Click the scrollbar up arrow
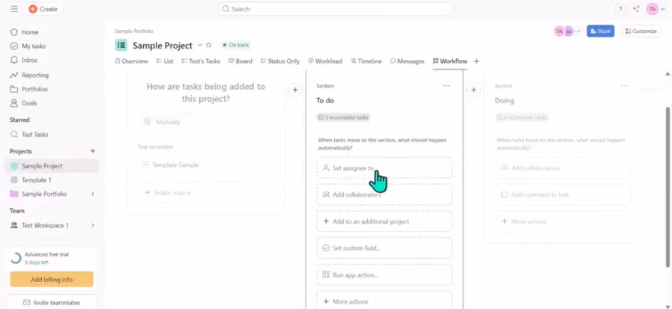 coord(668,73)
